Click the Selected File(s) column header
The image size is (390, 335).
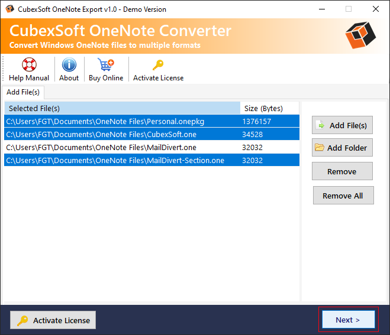(122, 108)
